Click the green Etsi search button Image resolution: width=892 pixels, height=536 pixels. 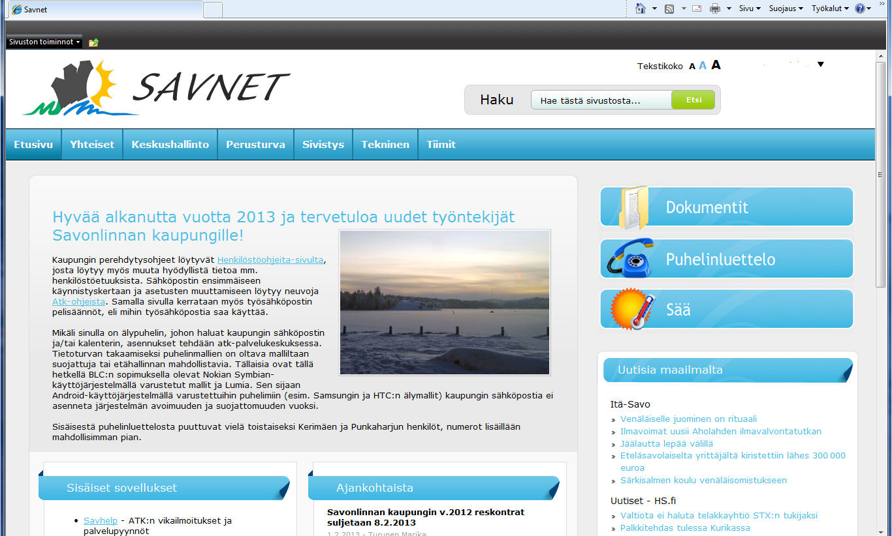[693, 100]
